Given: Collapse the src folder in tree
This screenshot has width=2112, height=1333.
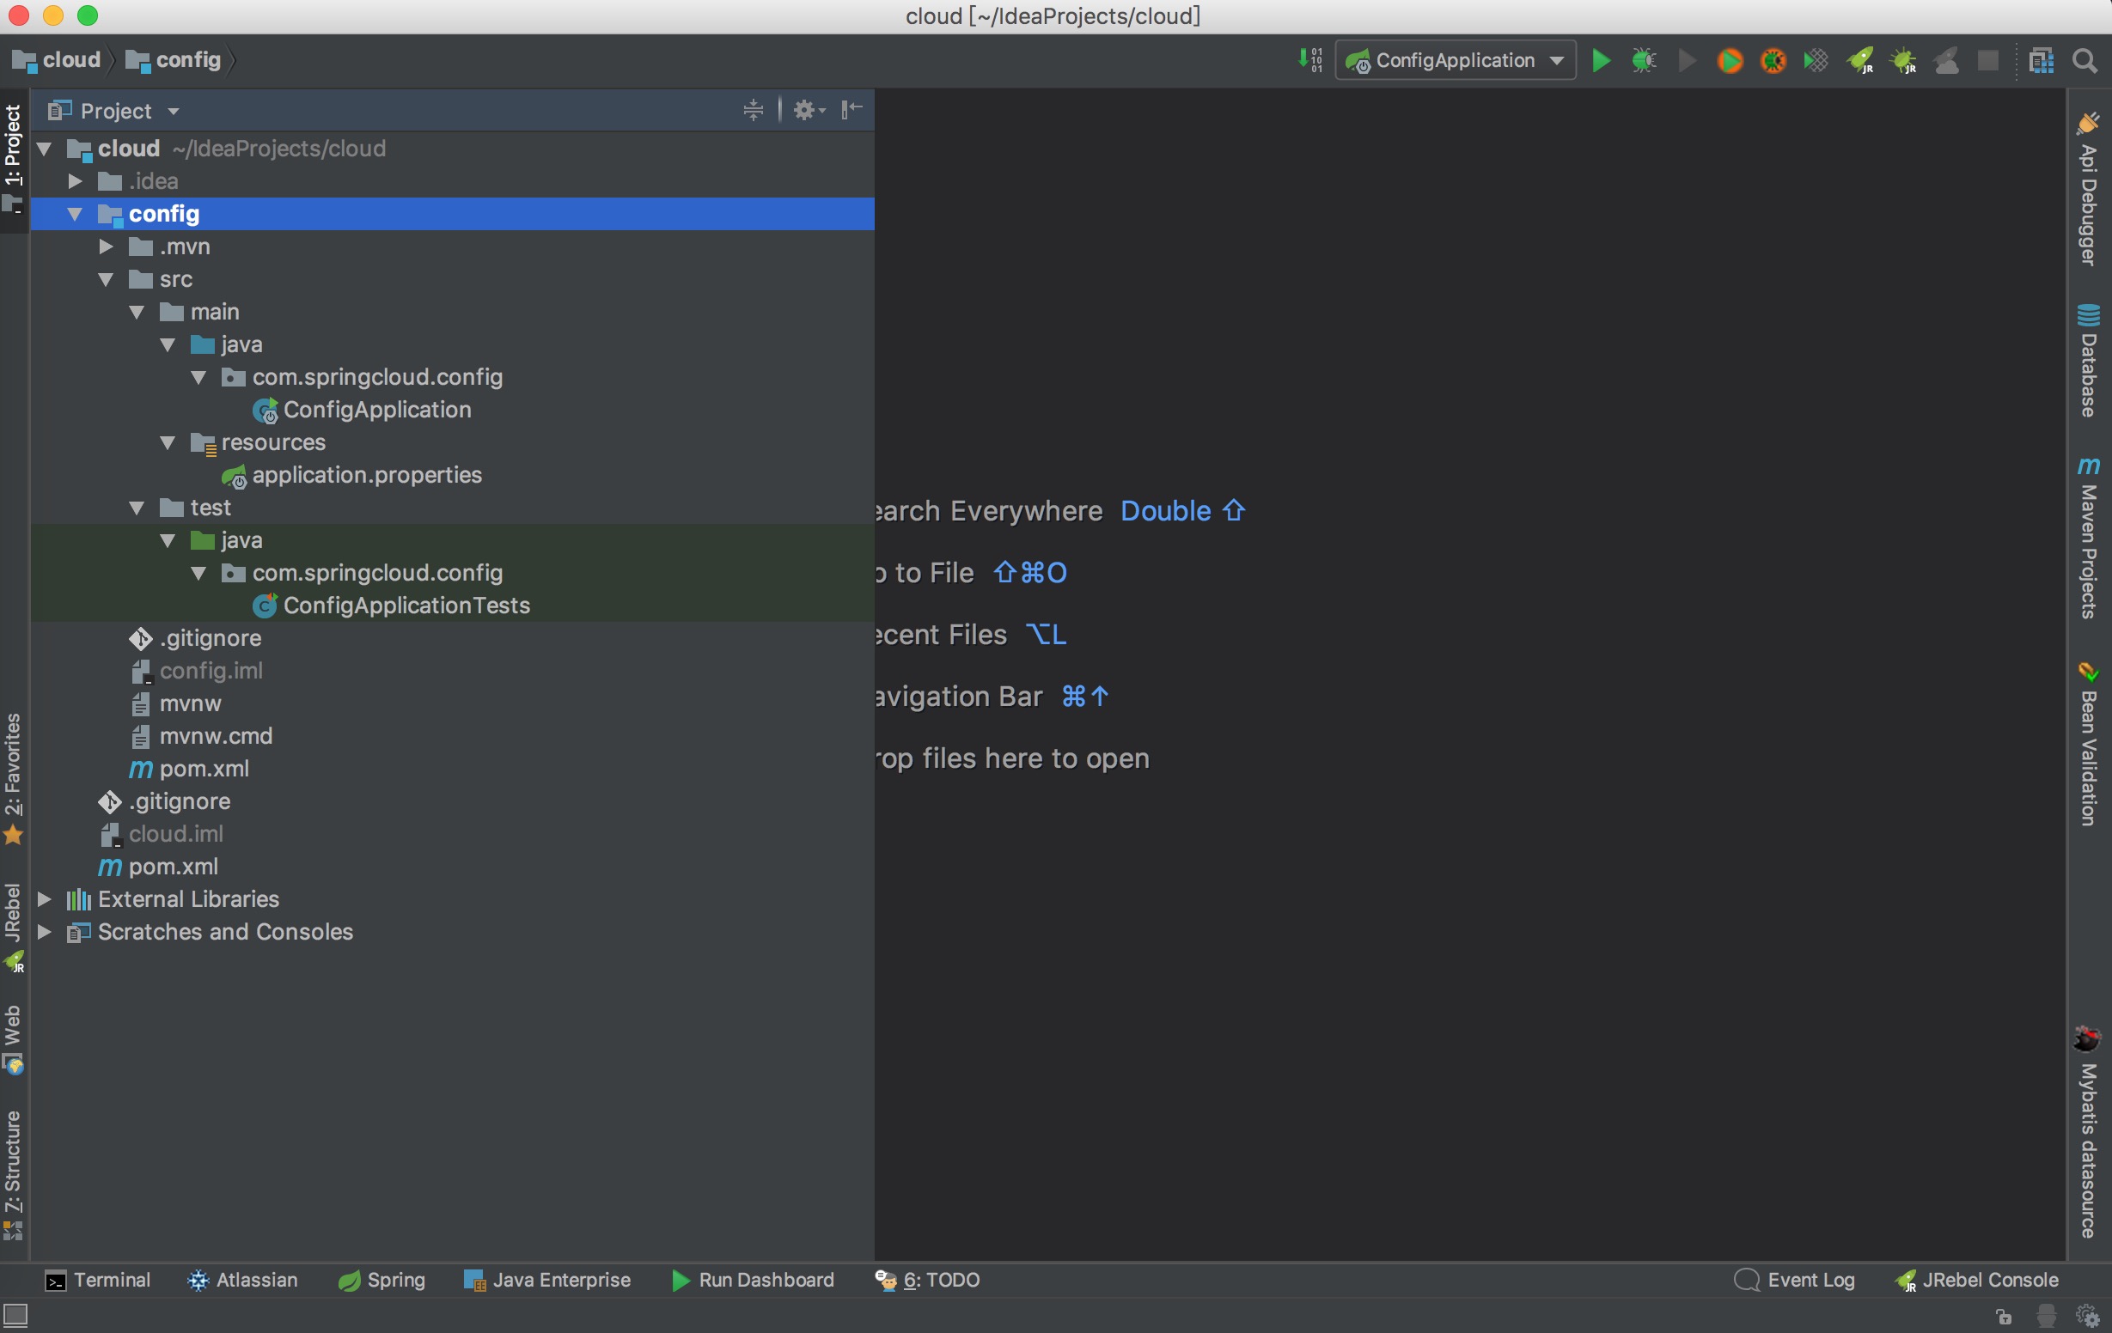Looking at the screenshot, I should 107,280.
